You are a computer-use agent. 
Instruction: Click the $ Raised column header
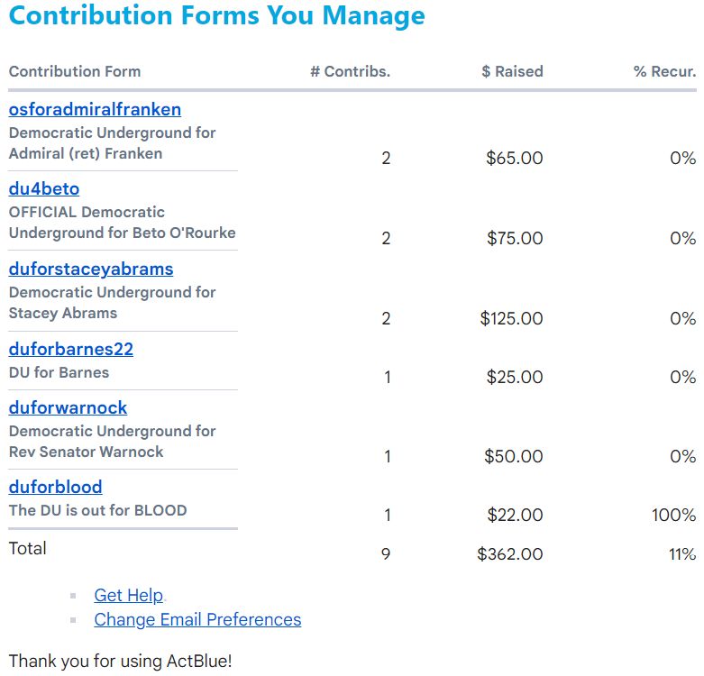coord(512,71)
